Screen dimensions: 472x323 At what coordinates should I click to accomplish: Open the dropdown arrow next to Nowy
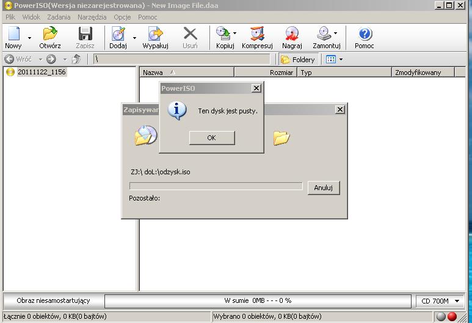pyautogui.click(x=29, y=38)
